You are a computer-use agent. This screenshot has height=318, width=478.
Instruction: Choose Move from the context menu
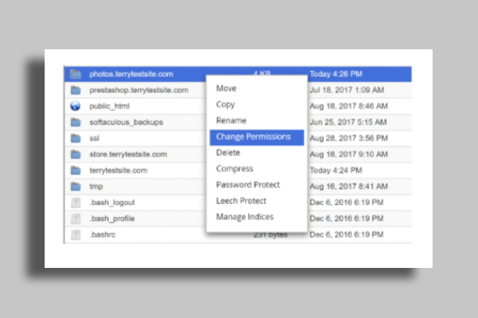(x=226, y=88)
